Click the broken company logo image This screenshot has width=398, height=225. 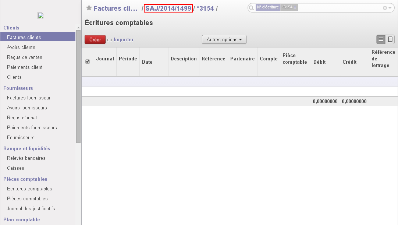click(41, 15)
